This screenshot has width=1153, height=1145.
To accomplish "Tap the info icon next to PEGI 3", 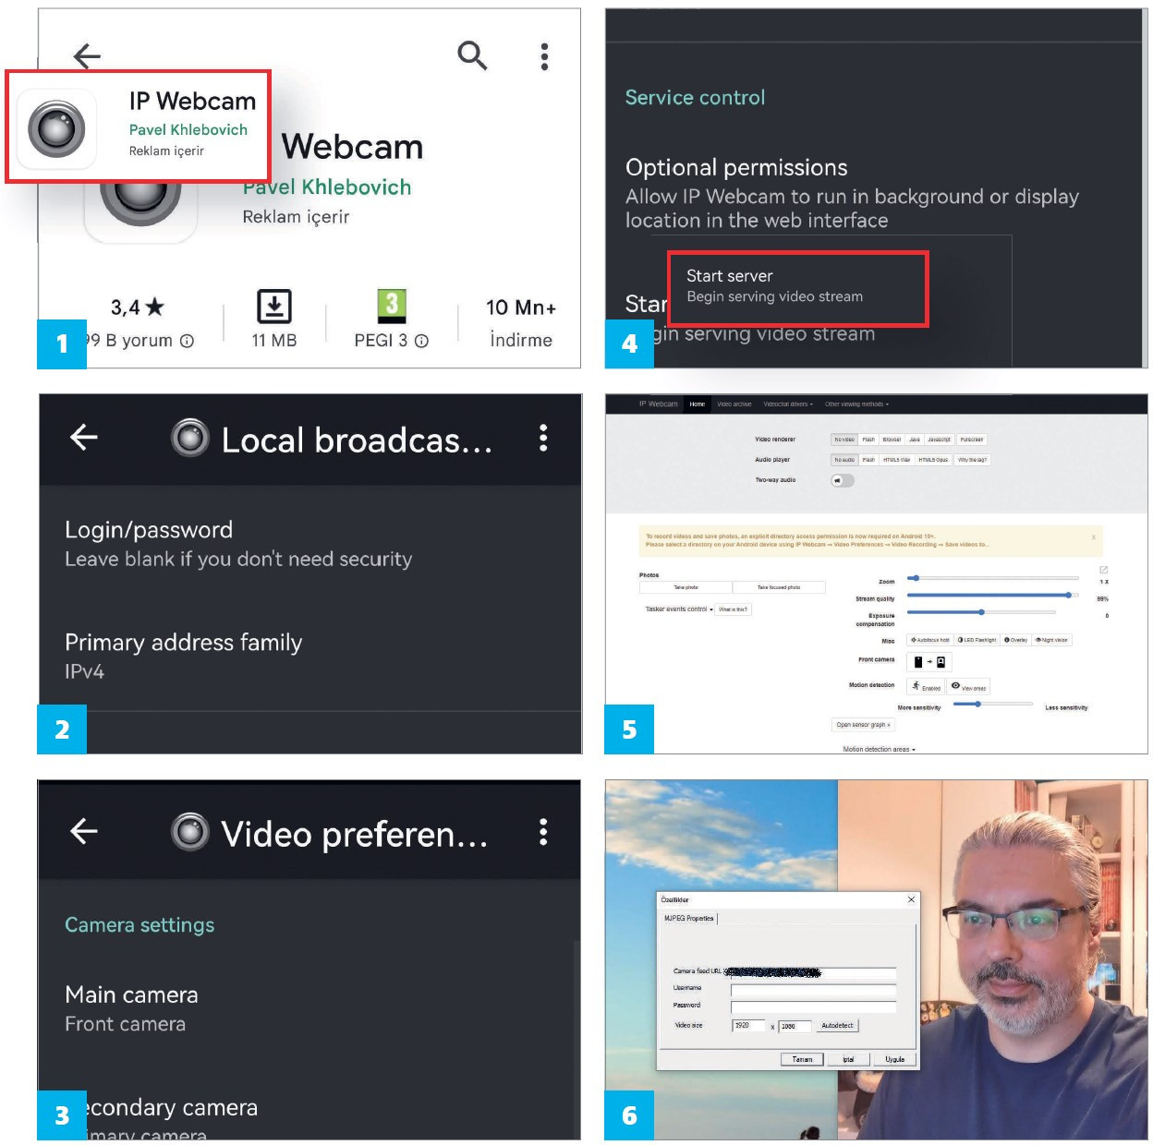I will [x=421, y=341].
